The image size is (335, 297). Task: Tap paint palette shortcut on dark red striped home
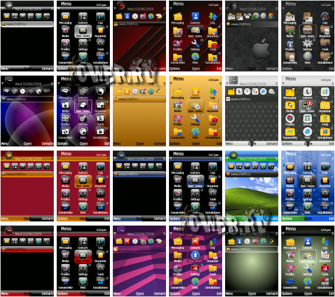159,16
